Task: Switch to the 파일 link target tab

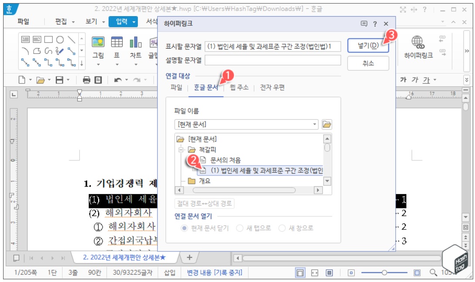Action: 176,87
